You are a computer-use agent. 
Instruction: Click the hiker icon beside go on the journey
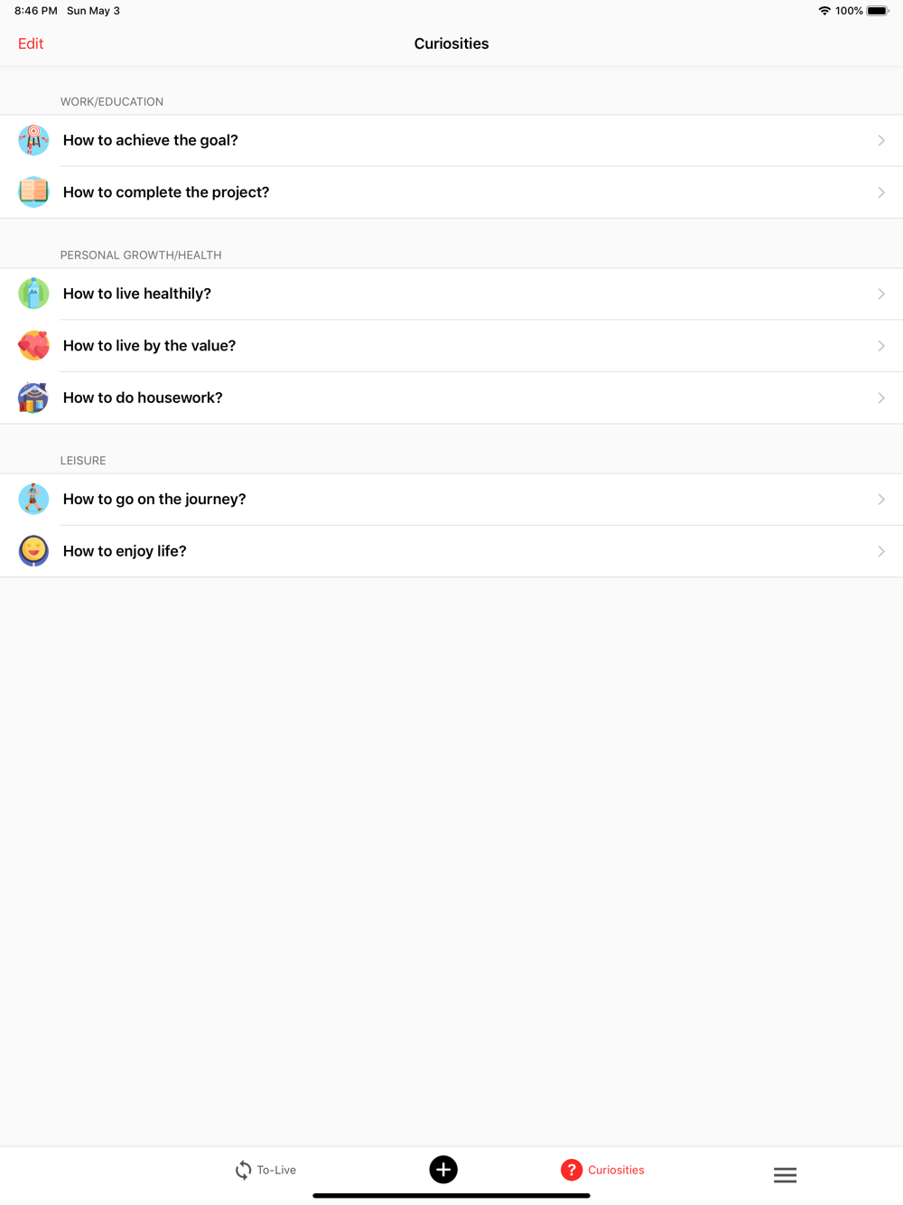(x=33, y=499)
